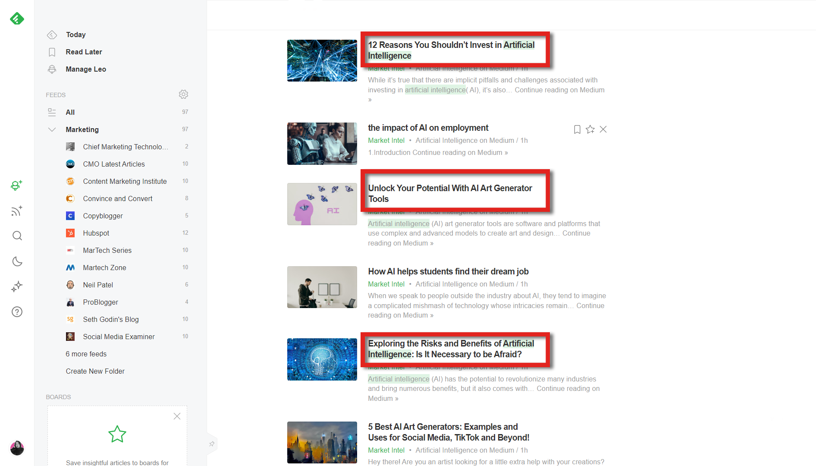The width and height of the screenshot is (816, 466).
Task: Open search with the magnifying glass icon
Action: point(16,236)
